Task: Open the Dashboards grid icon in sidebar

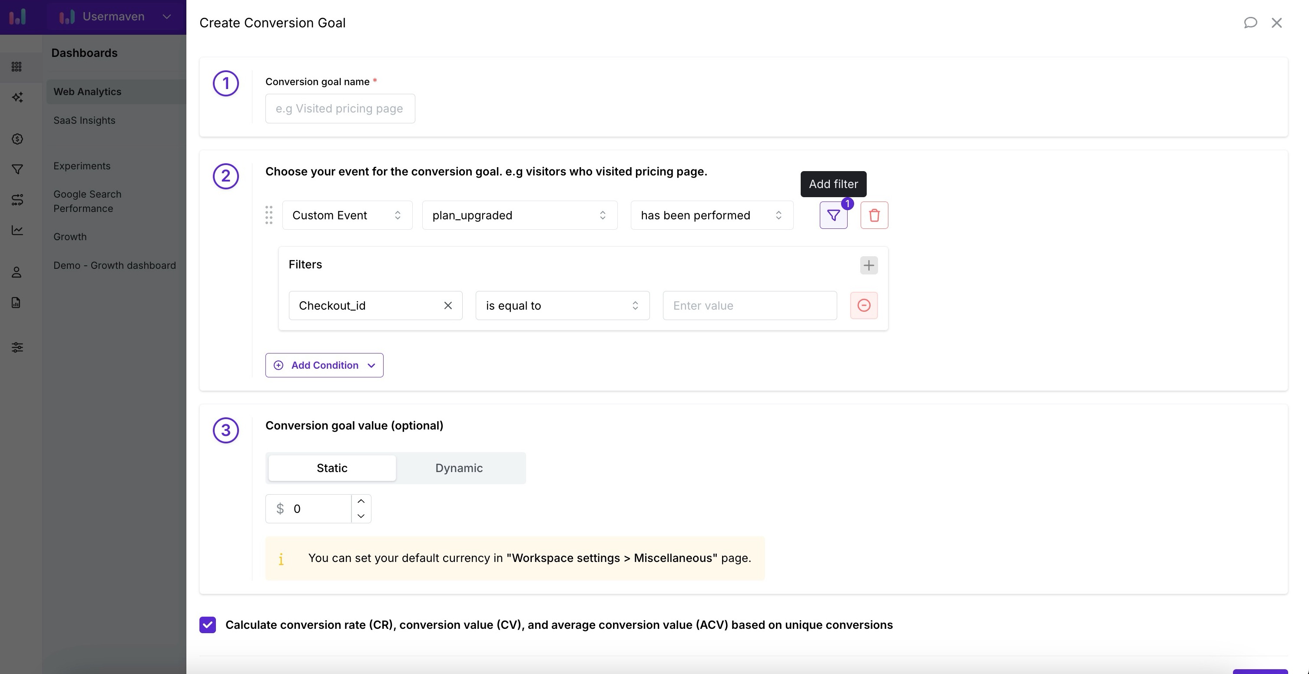Action: [x=17, y=66]
